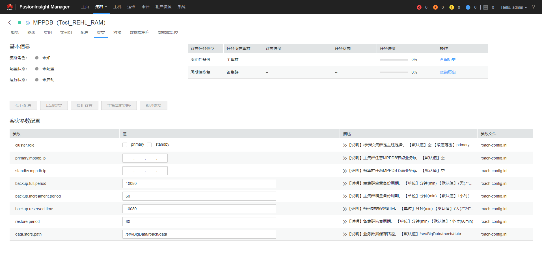Expand backup.full.period description arrows

345,184
